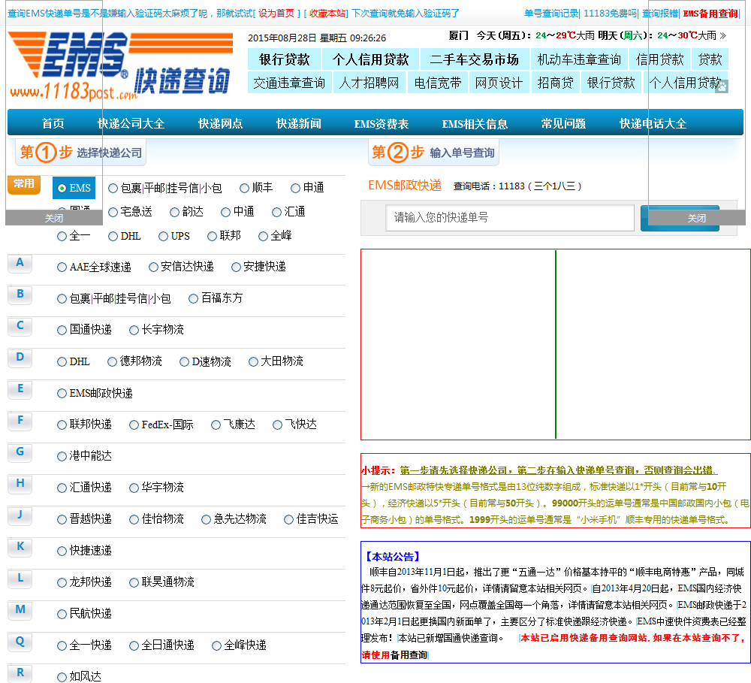
Task: Click the 网页设计 ad link
Action: [499, 83]
